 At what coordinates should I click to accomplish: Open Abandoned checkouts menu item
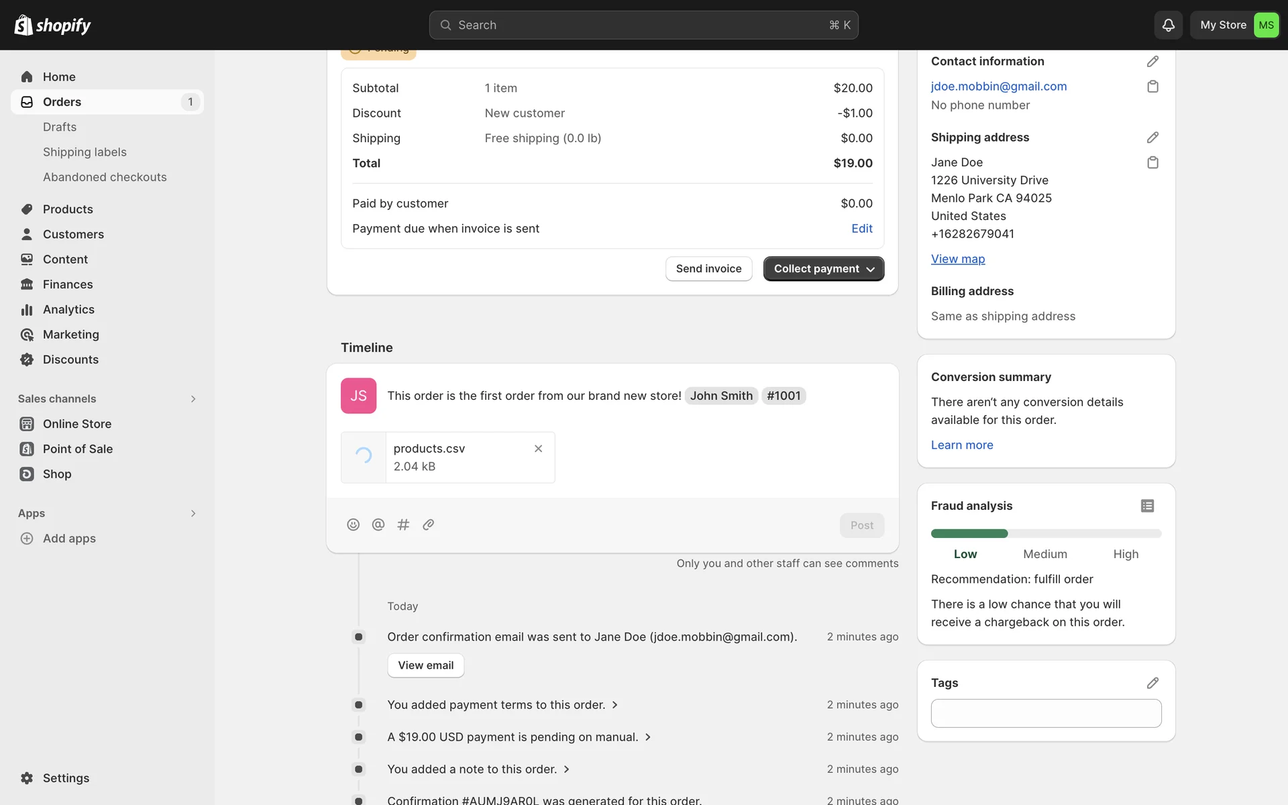coord(105,177)
